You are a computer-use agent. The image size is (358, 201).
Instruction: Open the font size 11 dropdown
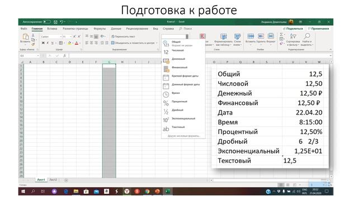[71, 37]
